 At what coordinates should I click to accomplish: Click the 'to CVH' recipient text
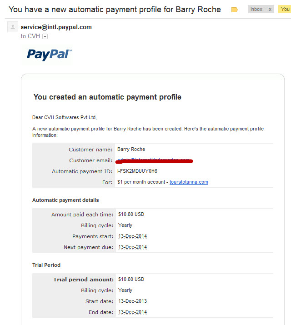click(30, 36)
